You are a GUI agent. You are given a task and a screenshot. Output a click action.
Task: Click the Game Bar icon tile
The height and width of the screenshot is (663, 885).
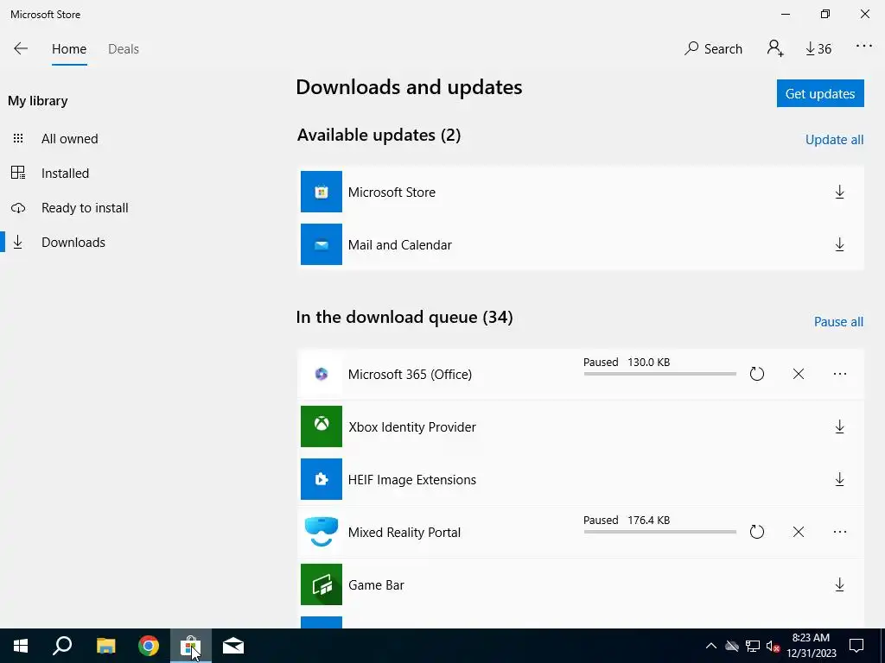coord(322,584)
